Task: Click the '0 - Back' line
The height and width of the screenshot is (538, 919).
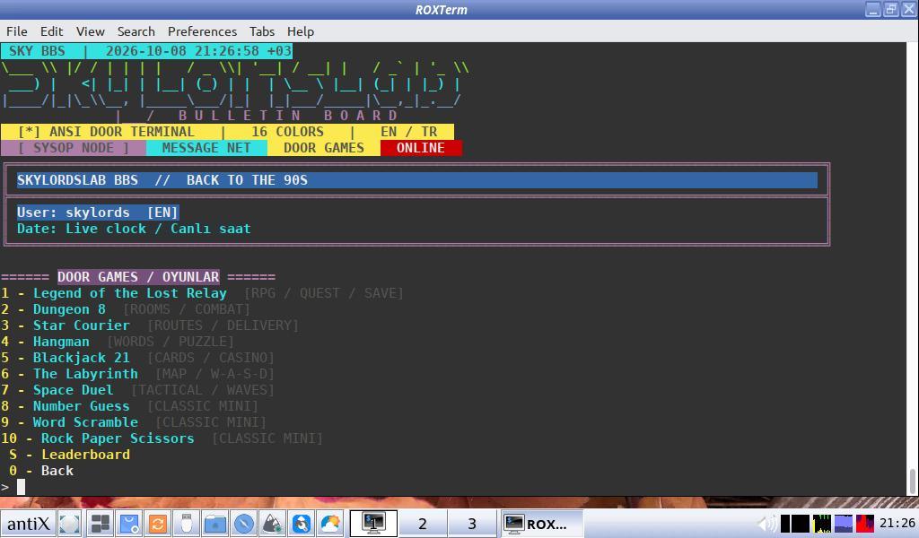Action: pyautogui.click(x=41, y=471)
